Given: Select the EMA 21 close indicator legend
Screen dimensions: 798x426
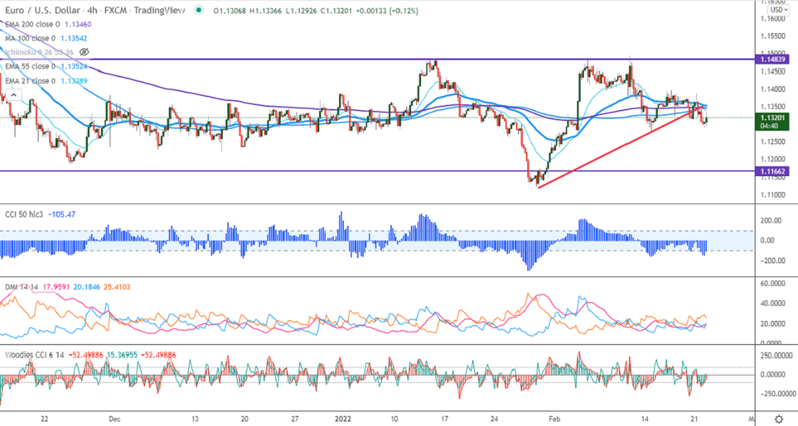Looking at the screenshot, I should pos(30,80).
